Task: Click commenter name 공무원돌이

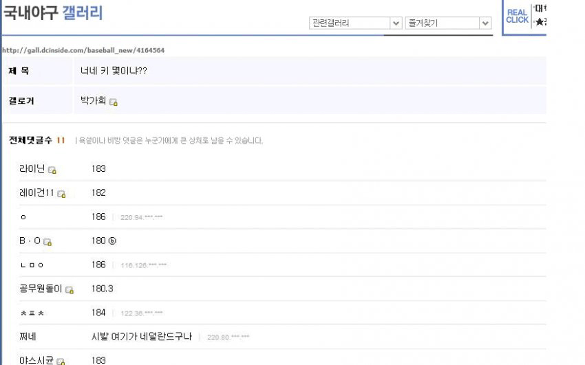Action: click(x=41, y=289)
